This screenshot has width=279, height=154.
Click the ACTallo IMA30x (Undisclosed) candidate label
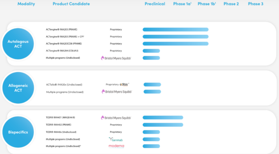(x=64, y=85)
